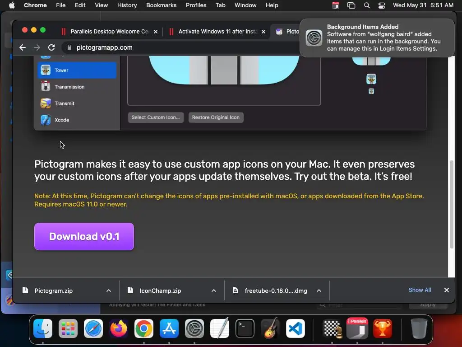Image resolution: width=462 pixels, height=347 pixels.
Task: Open the Profiles menu
Action: 196,5
